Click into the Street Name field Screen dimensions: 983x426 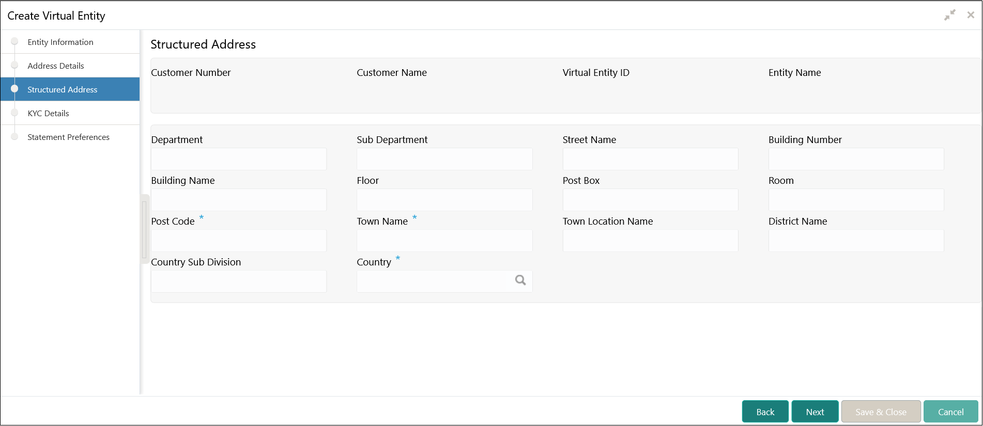(x=650, y=159)
